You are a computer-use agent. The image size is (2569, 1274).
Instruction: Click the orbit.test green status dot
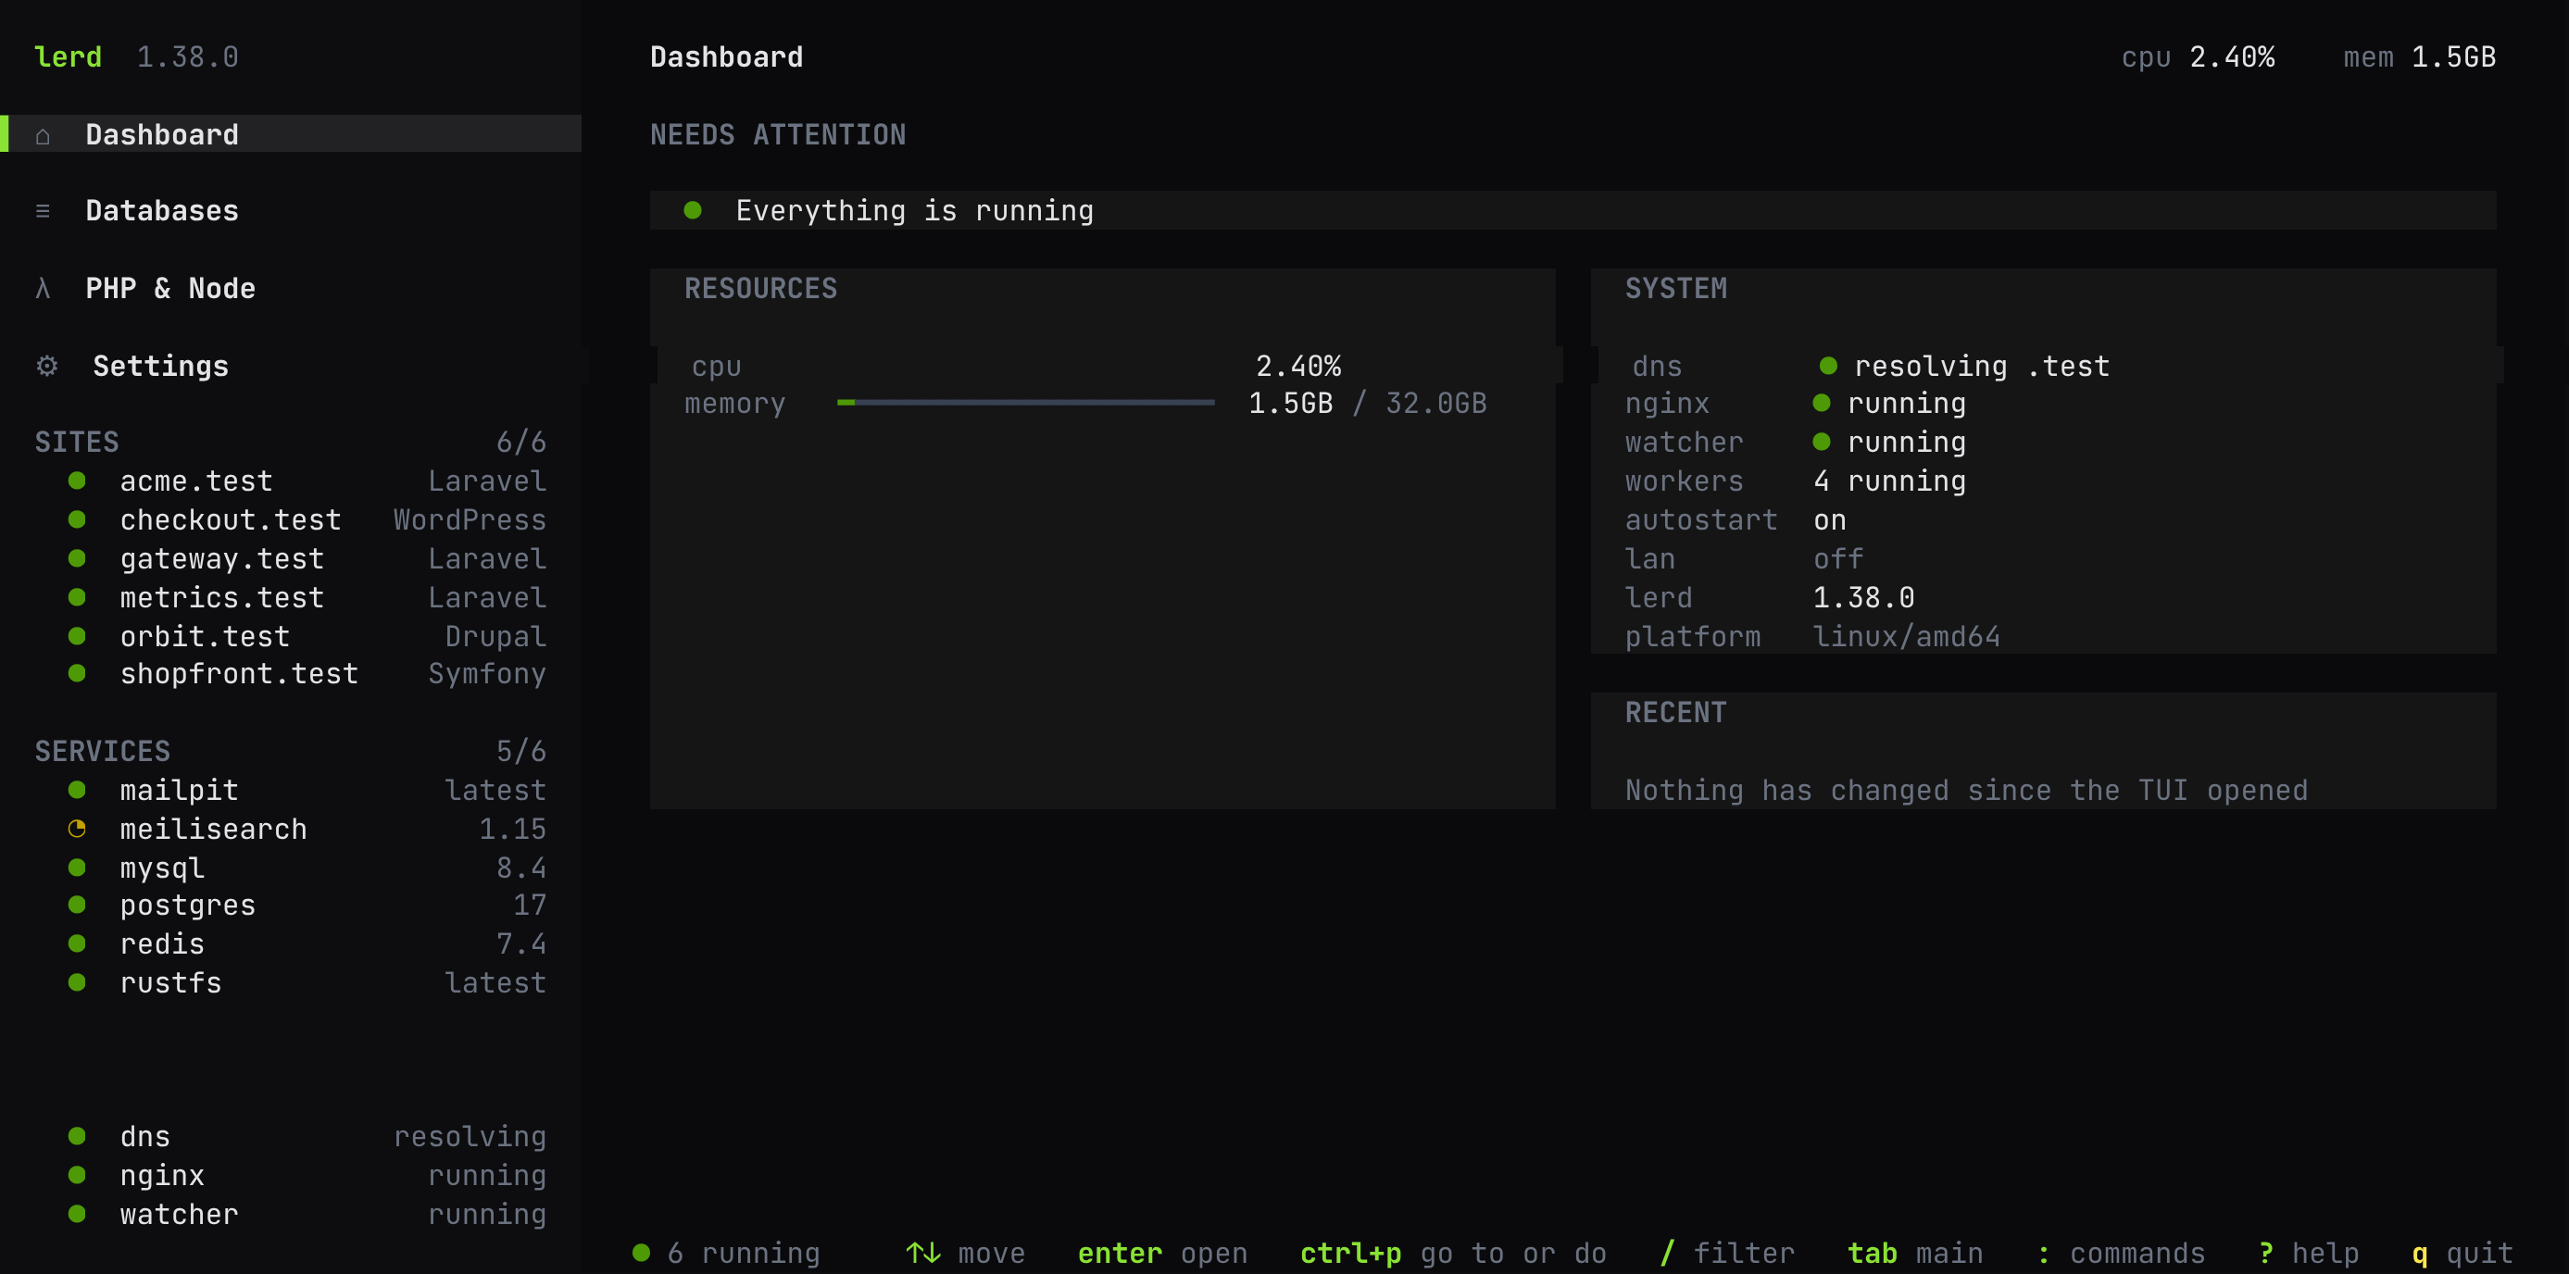click(77, 636)
